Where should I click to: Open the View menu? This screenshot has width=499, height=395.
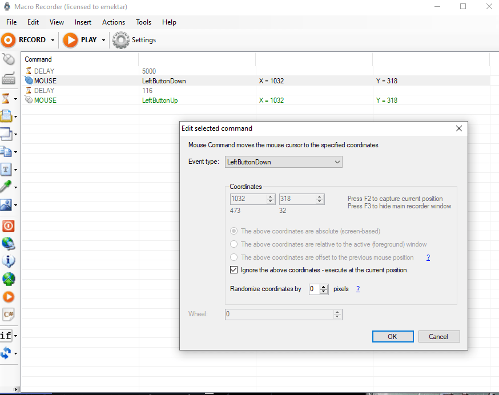pyautogui.click(x=57, y=22)
